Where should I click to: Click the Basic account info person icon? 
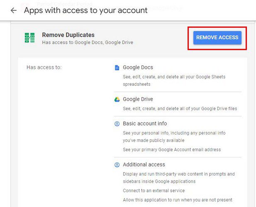(117, 124)
